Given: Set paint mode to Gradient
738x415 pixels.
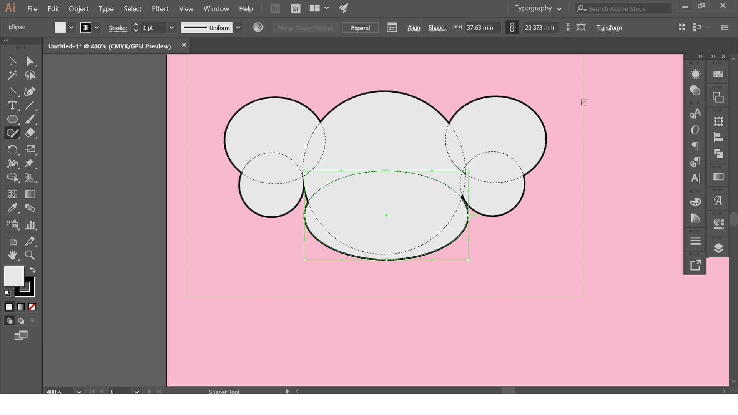Looking at the screenshot, I should point(21,307).
